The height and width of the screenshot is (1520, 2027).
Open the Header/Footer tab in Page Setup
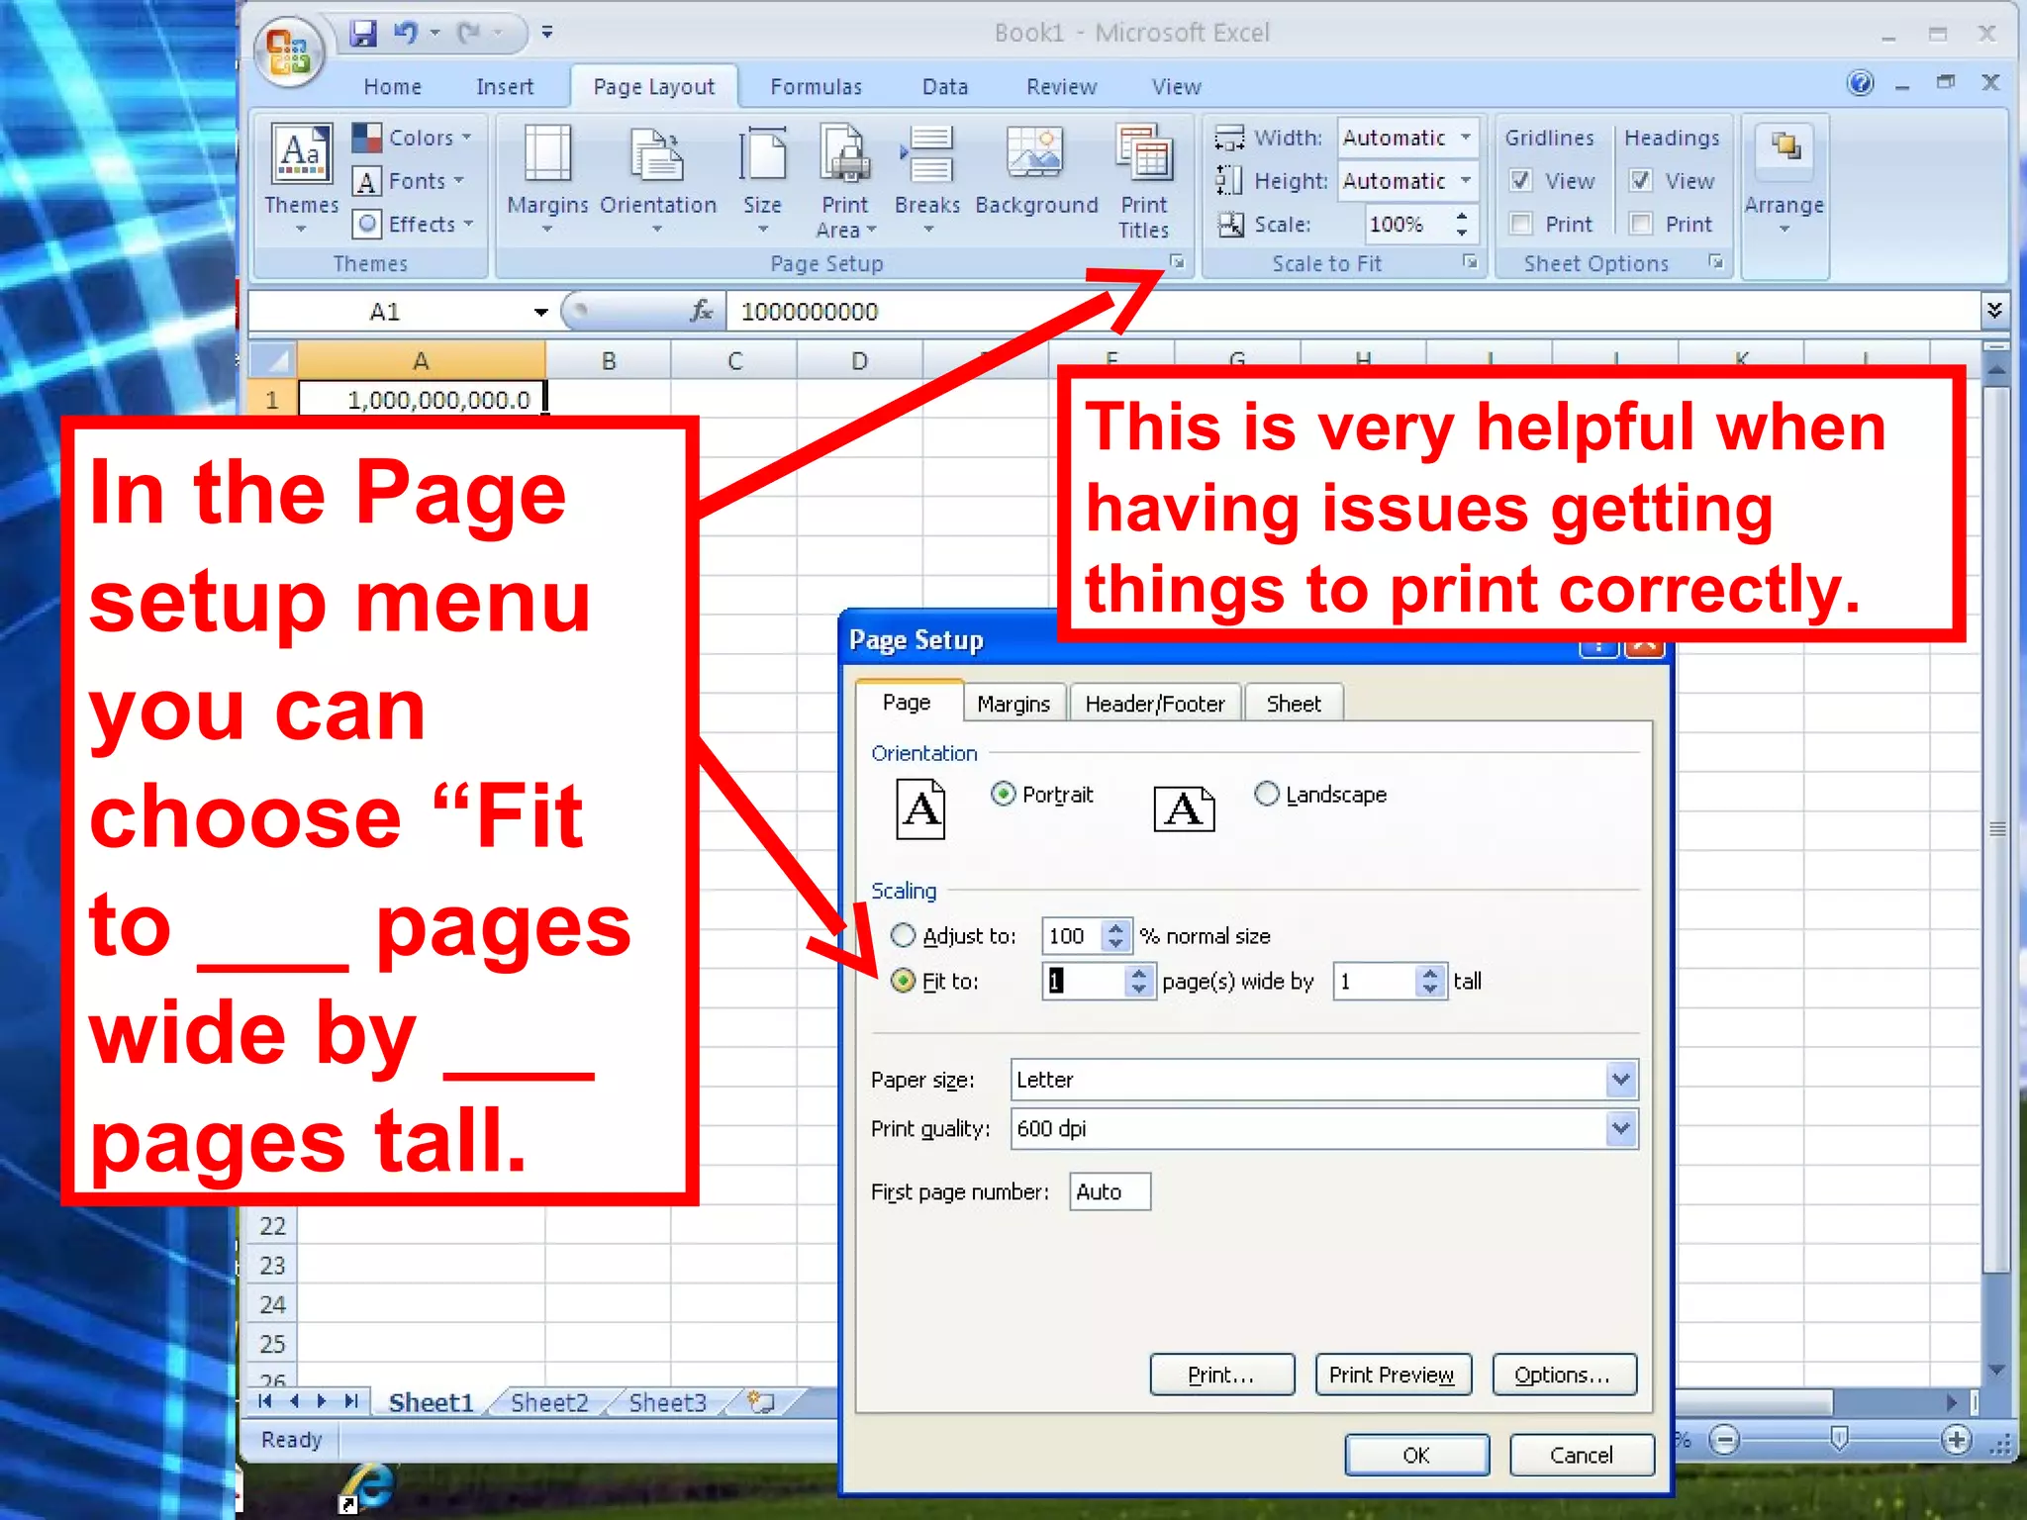(1155, 704)
